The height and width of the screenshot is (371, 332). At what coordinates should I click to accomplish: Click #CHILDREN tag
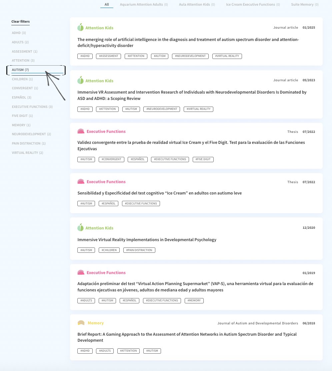point(109,250)
